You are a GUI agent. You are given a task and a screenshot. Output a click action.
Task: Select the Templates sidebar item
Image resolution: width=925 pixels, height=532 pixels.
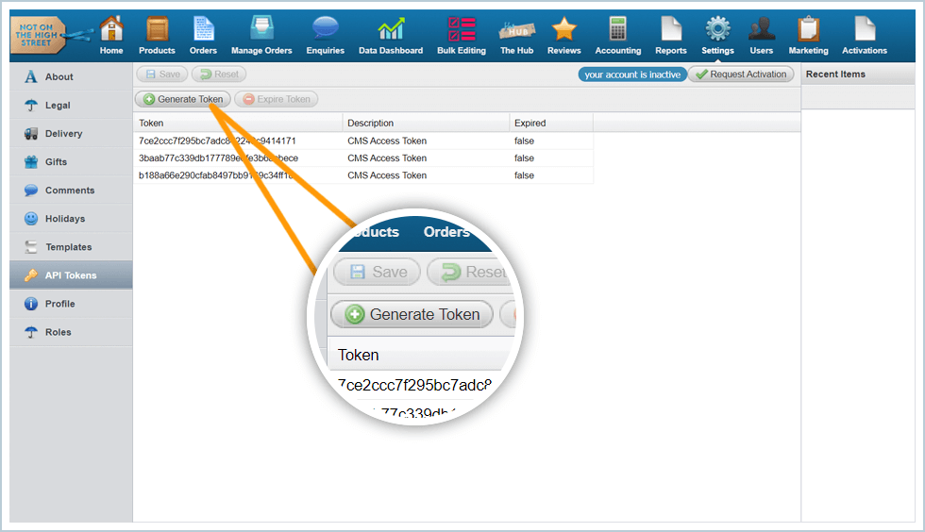pos(68,247)
